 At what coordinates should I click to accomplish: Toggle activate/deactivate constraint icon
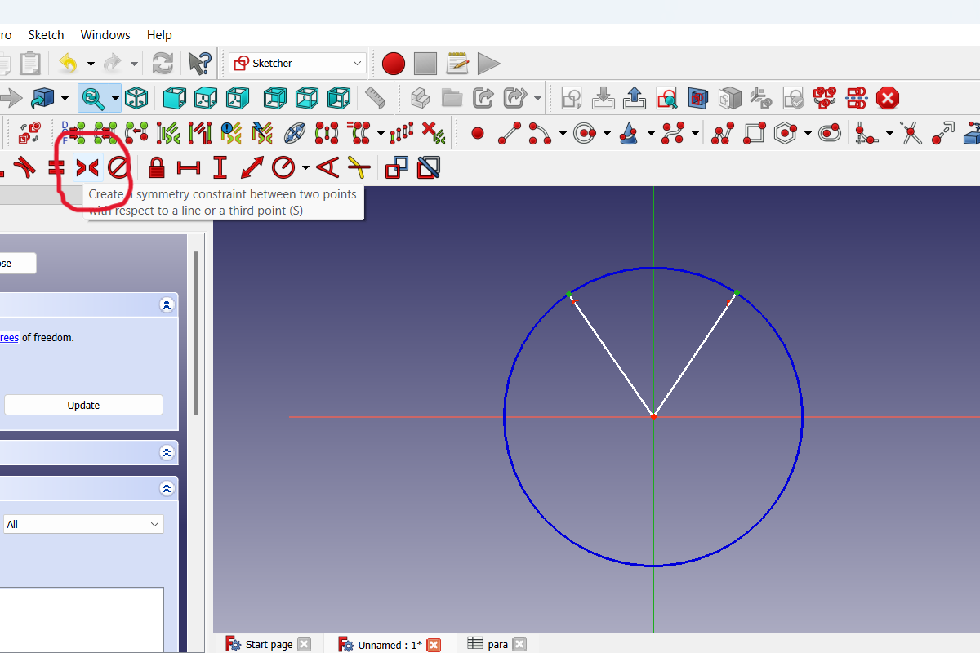[x=429, y=168]
